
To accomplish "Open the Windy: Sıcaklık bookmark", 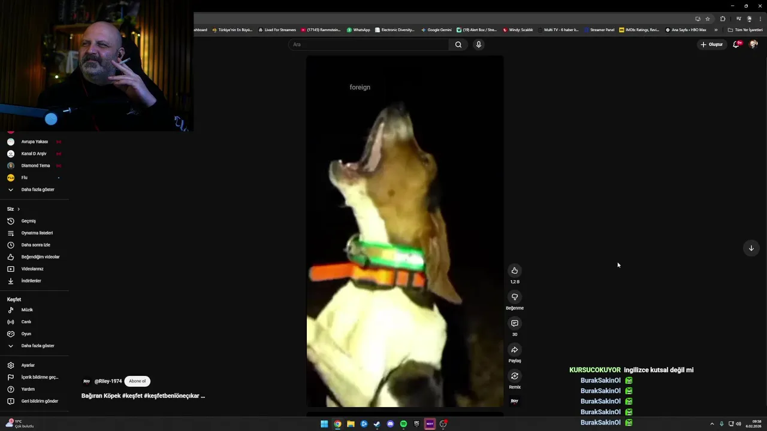I will pyautogui.click(x=518, y=30).
